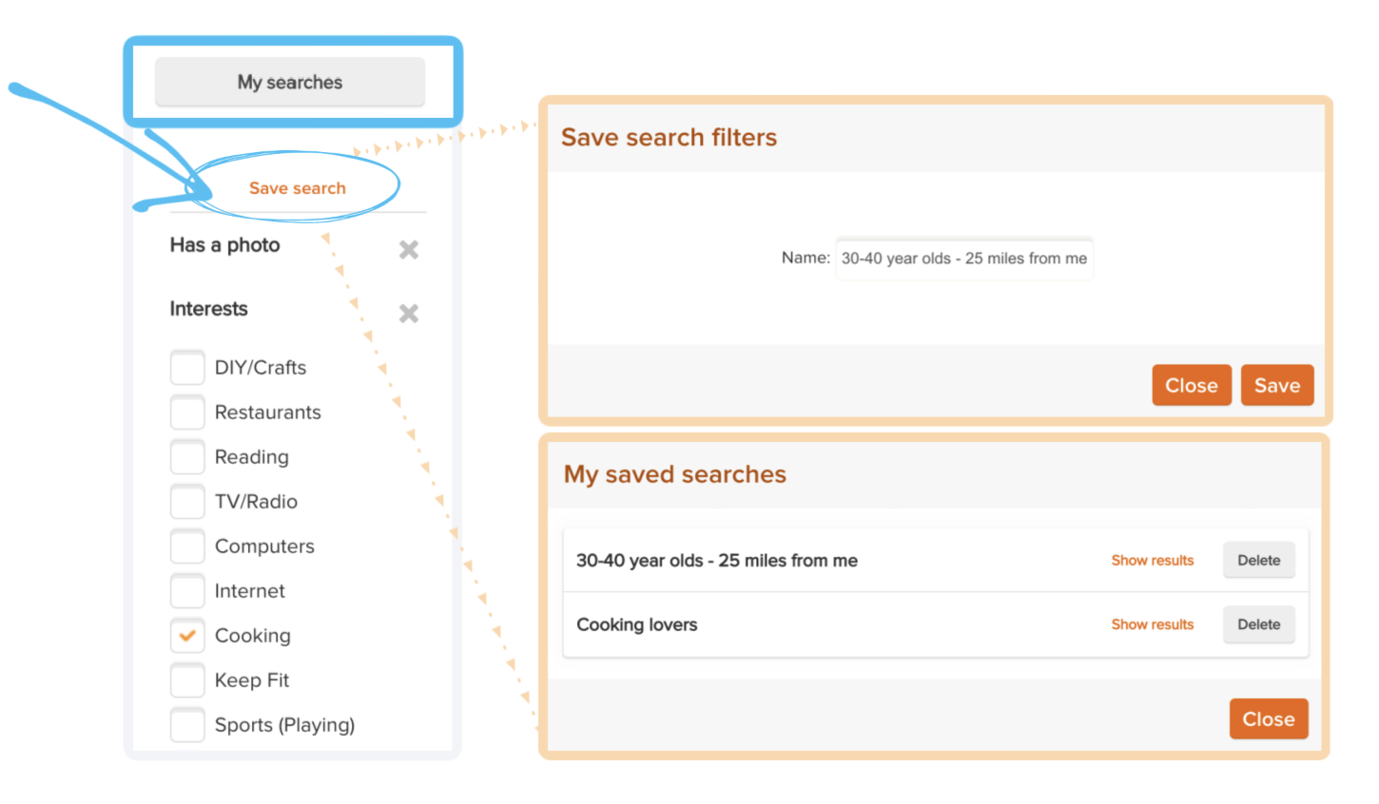The image size is (1379, 804).
Task: Toggle the Computers checkbox
Action: point(187,546)
